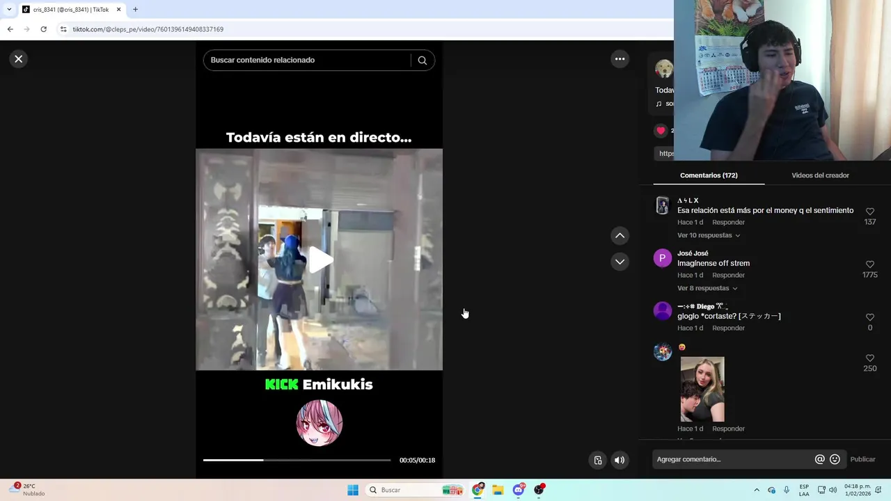This screenshot has height=501, width=891.
Task: Open Diego's purple profile avatar
Action: [x=663, y=311]
